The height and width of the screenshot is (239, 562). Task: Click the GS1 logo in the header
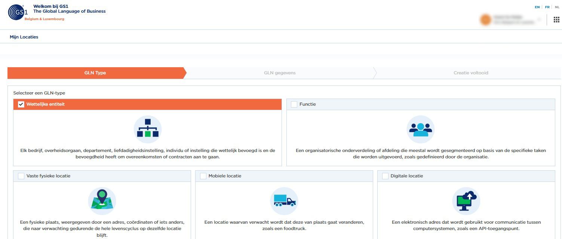(18, 12)
